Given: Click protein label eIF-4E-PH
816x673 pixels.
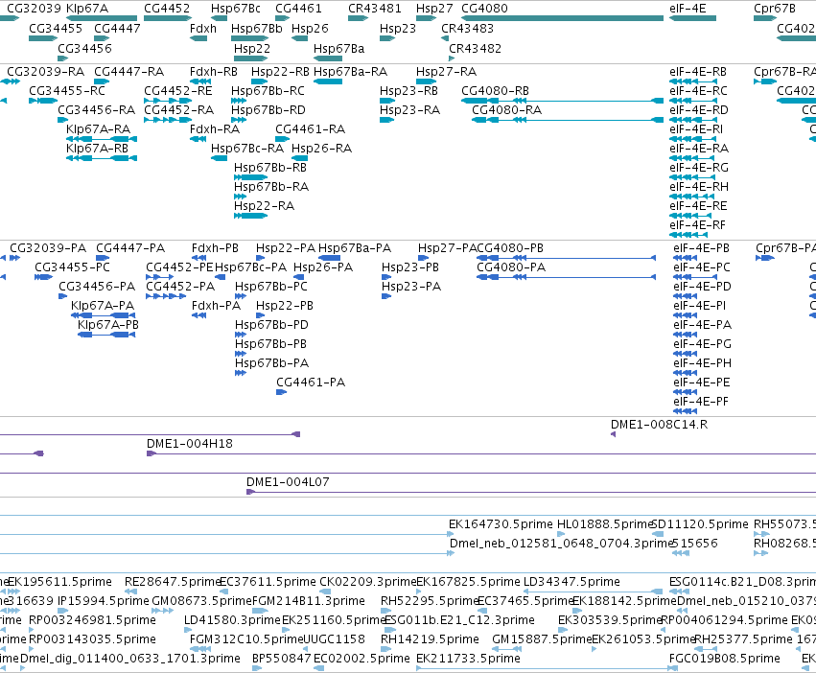Looking at the screenshot, I should [x=702, y=362].
